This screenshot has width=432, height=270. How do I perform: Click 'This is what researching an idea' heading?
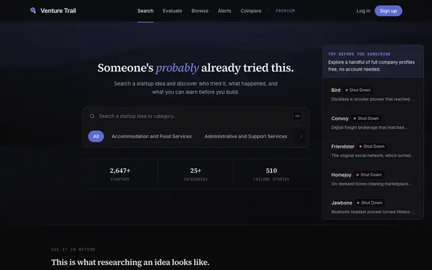[x=130, y=263]
